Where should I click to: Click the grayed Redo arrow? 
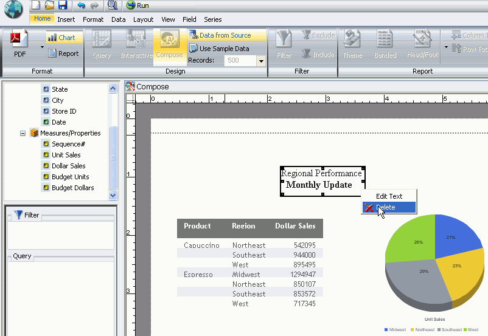94,5
